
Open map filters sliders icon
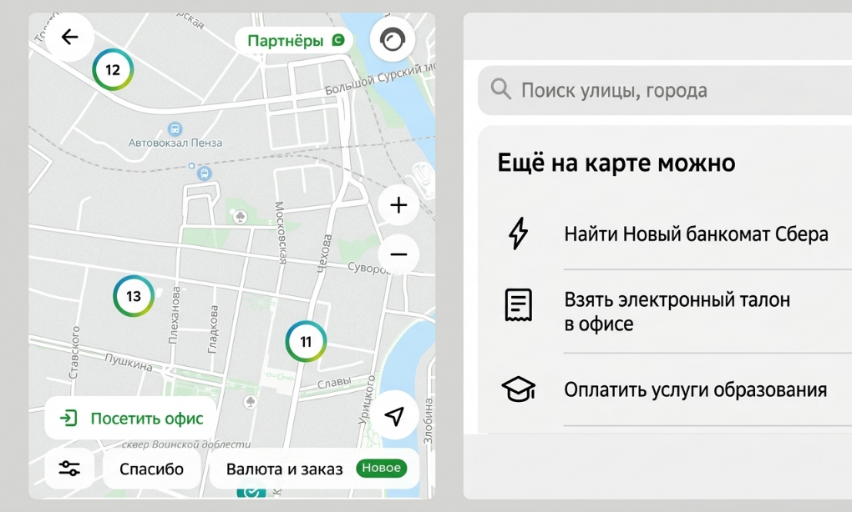(x=69, y=469)
